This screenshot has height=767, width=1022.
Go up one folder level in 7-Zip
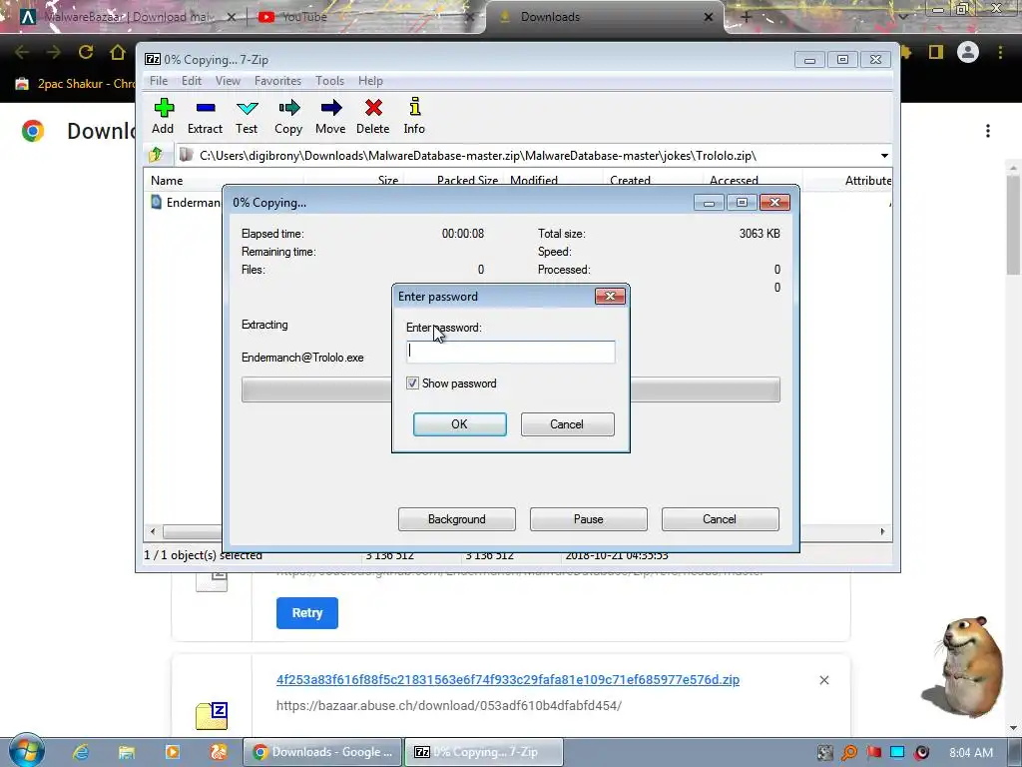(155, 155)
